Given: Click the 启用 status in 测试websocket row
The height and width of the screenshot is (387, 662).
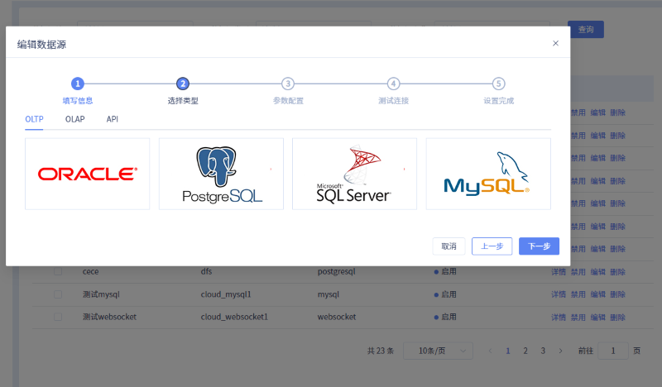Looking at the screenshot, I should 445,317.
